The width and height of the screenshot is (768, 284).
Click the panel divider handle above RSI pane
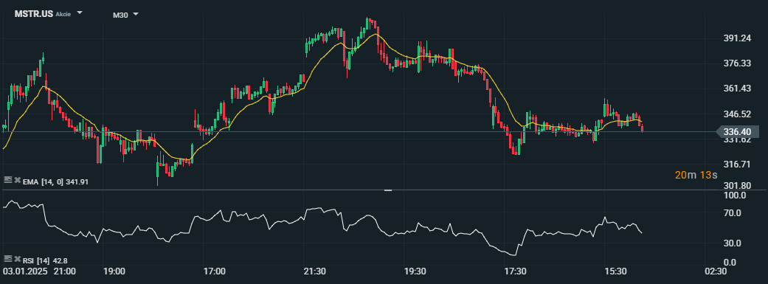388,190
